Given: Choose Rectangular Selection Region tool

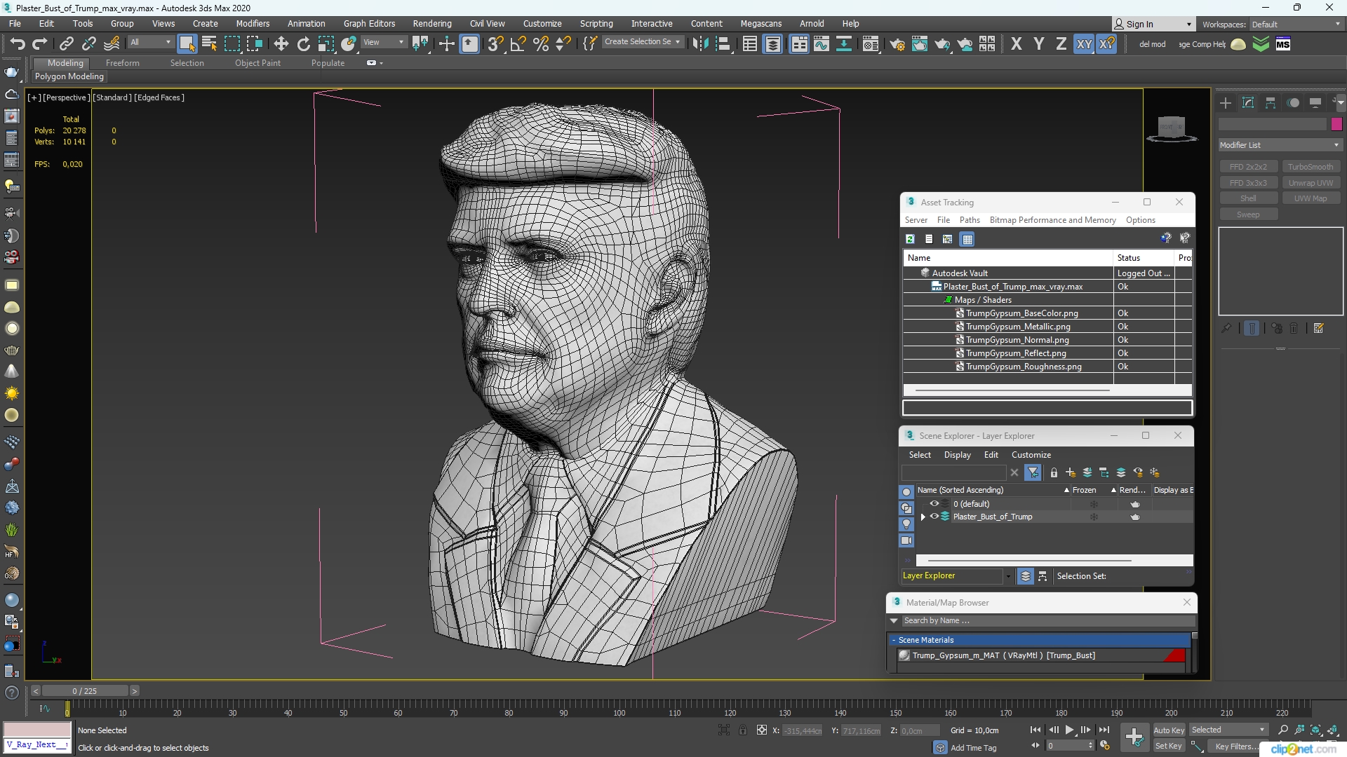Looking at the screenshot, I should tap(232, 44).
